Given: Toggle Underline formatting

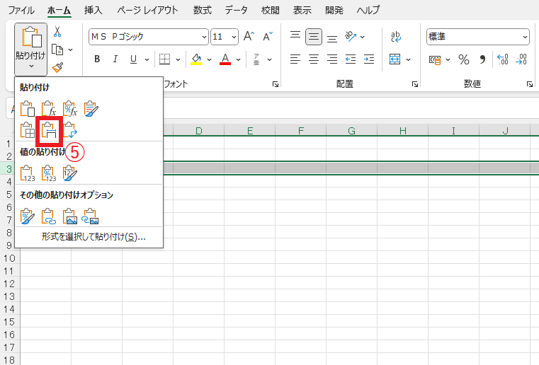Looking at the screenshot, I should click(133, 59).
